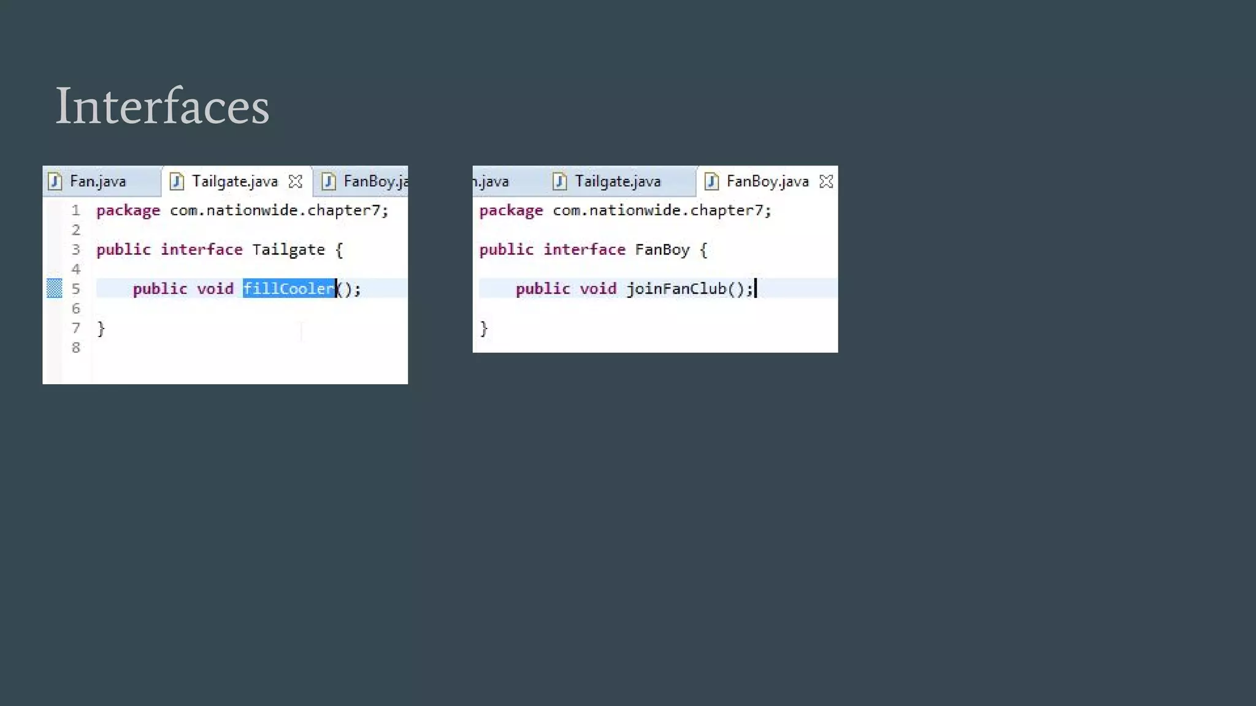The height and width of the screenshot is (706, 1256).
Task: Click line number 7 in the gutter
Action: (76, 328)
